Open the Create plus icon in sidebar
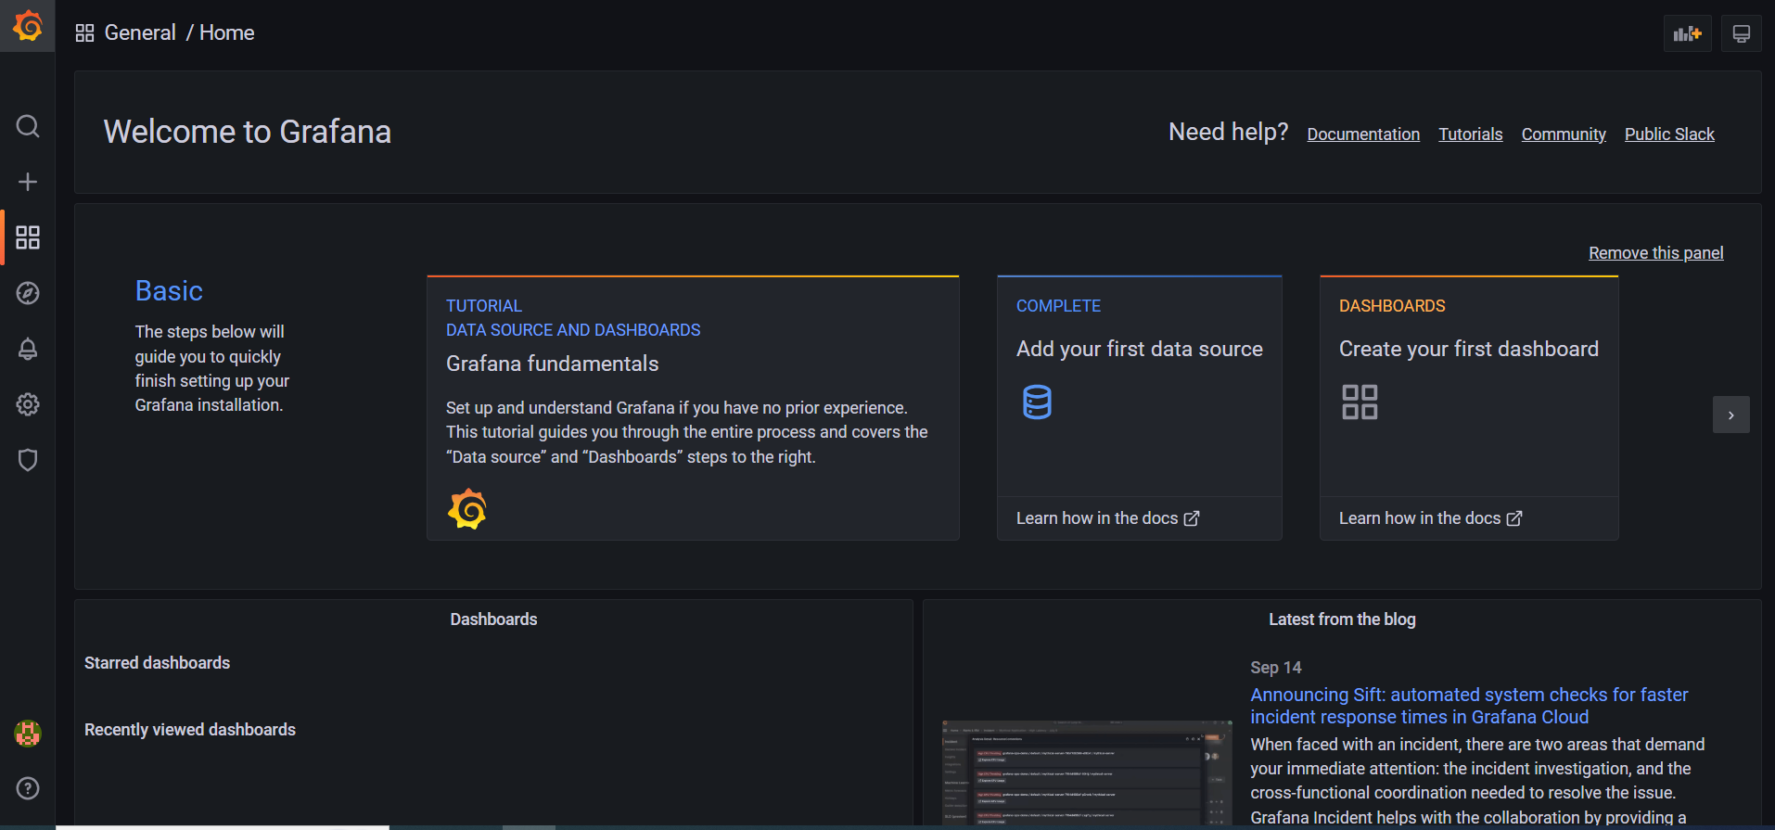The height and width of the screenshot is (830, 1775). [28, 182]
